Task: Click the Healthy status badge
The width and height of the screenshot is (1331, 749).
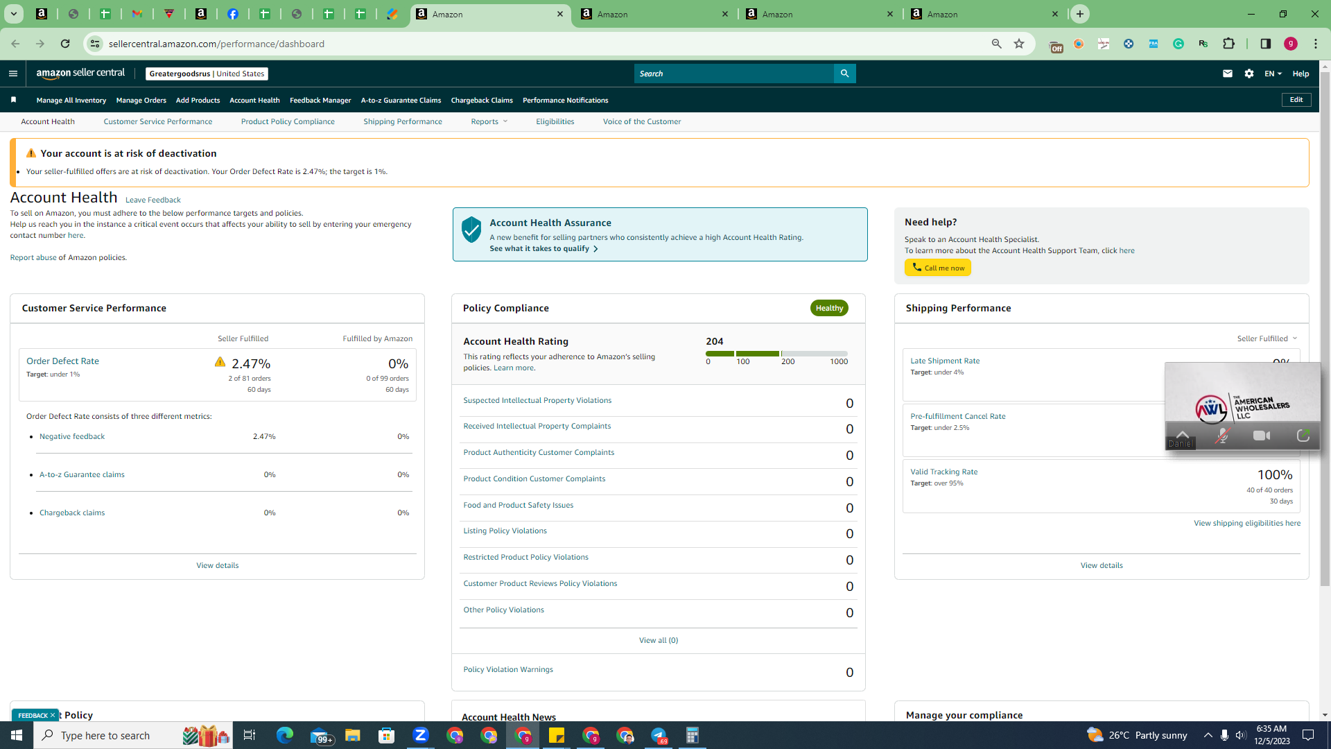Action: point(829,308)
